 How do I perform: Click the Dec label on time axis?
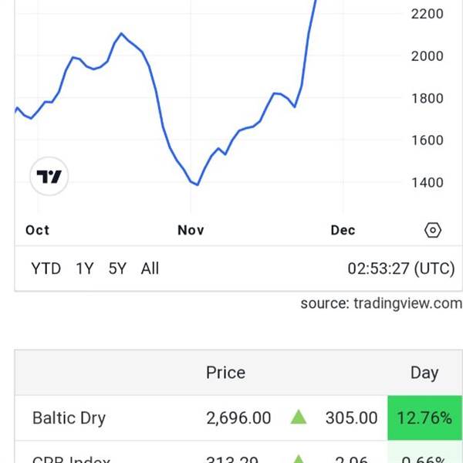coord(343,230)
